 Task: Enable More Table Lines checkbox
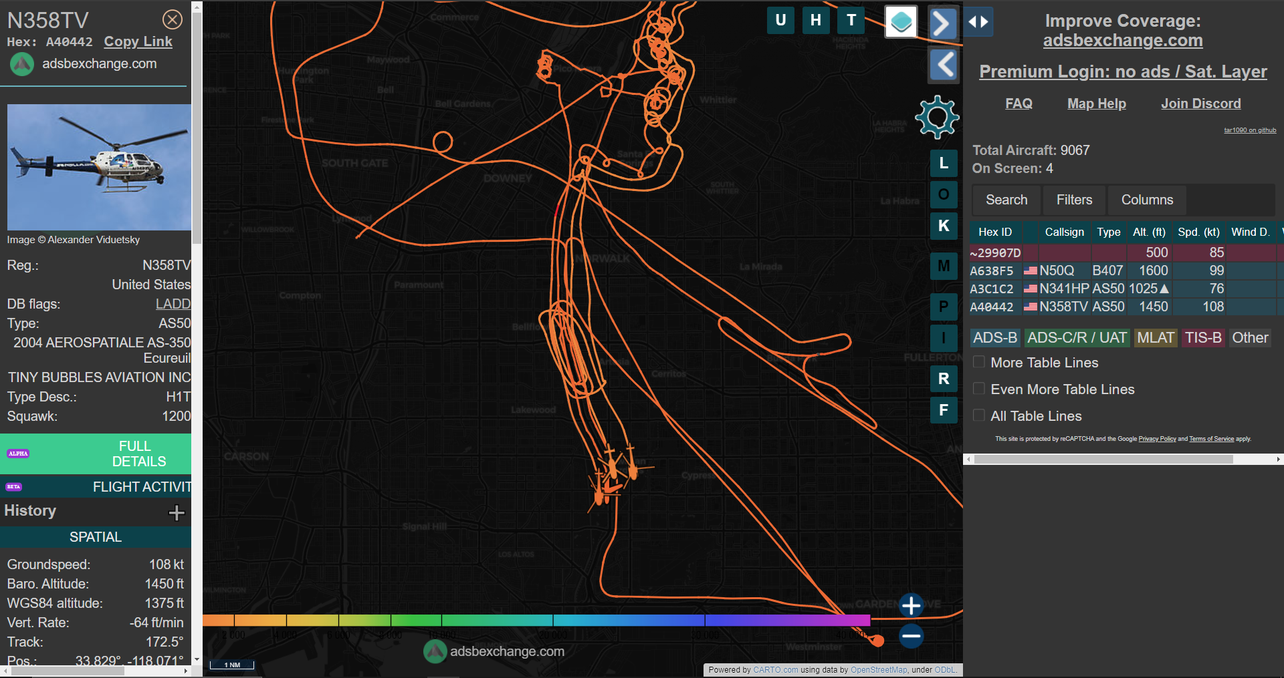tap(979, 362)
